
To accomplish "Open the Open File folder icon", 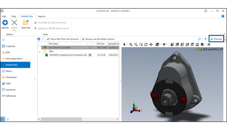I will pos(26,22).
